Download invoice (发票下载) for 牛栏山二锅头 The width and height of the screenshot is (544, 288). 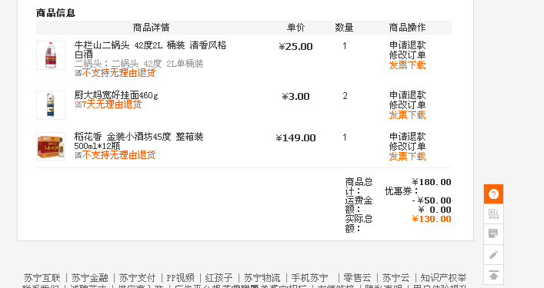click(407, 65)
